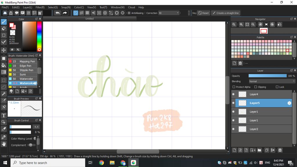Enable parallel line snap
Screen dimensions: 297x167
tap(82, 13)
